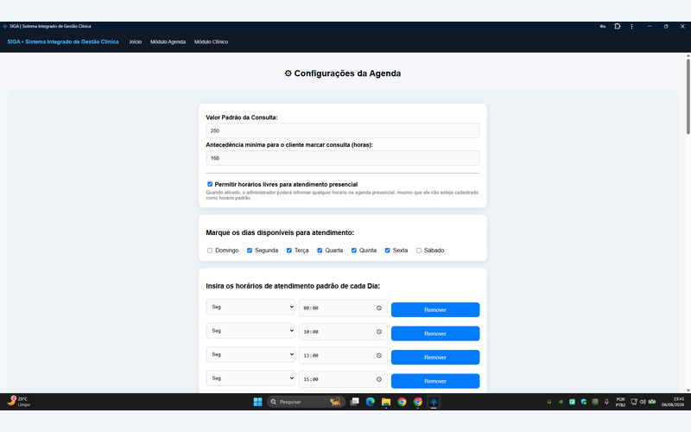Viewport: 691px width, 432px height.
Task: Open the Módulo Clínico menu
Action: 211,41
